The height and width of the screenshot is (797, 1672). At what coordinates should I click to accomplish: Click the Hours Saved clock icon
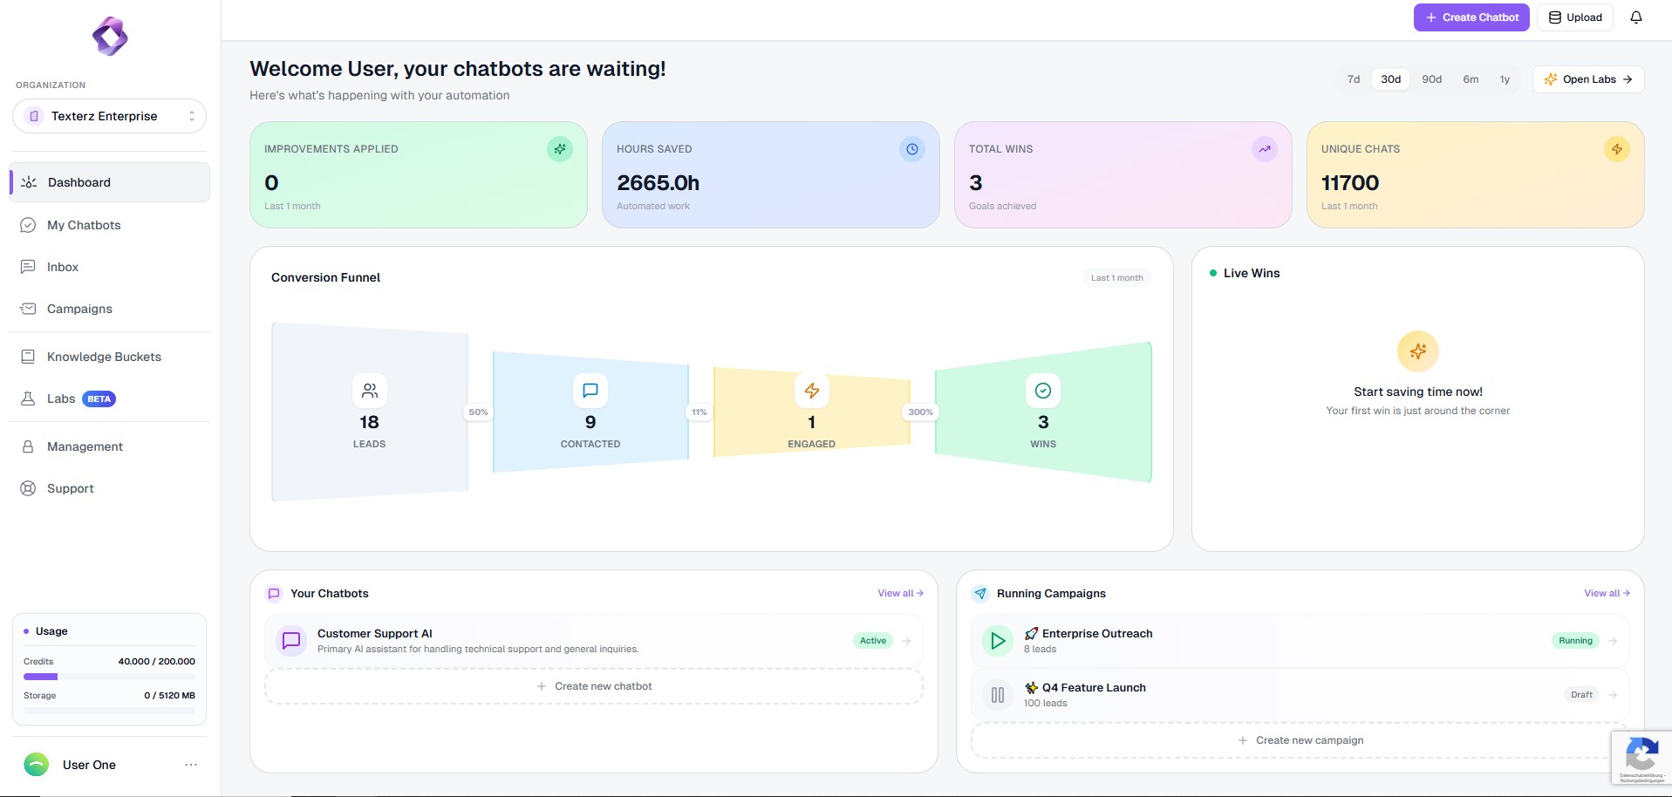(x=911, y=149)
